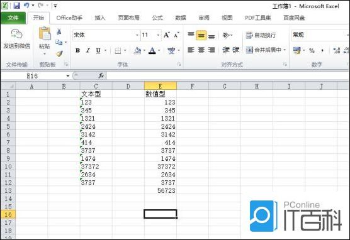
Task: Click the Increase Indent icon
Action: coord(236,50)
